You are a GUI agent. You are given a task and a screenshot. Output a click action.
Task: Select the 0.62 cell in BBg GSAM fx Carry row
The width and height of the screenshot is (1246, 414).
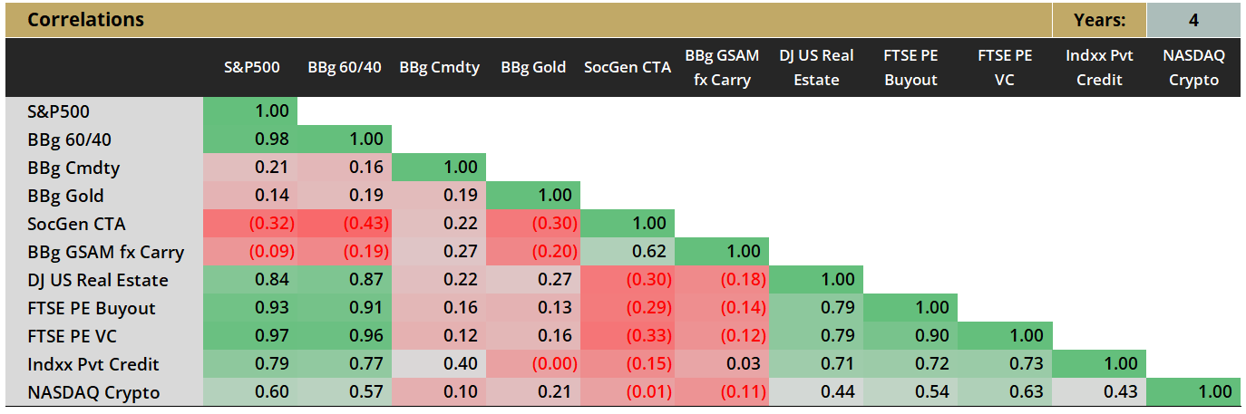(x=628, y=252)
